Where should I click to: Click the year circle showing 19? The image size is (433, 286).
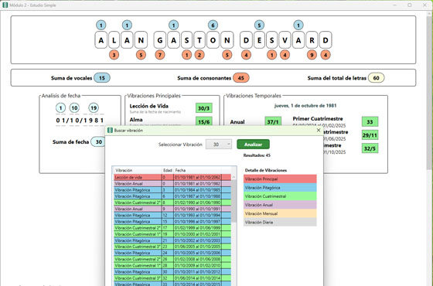pos(94,108)
